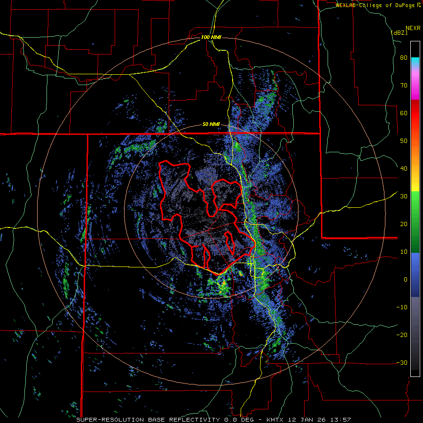423x423 pixels.
Task: Click the -30 value on the dBZ scale
Action: click(402, 362)
